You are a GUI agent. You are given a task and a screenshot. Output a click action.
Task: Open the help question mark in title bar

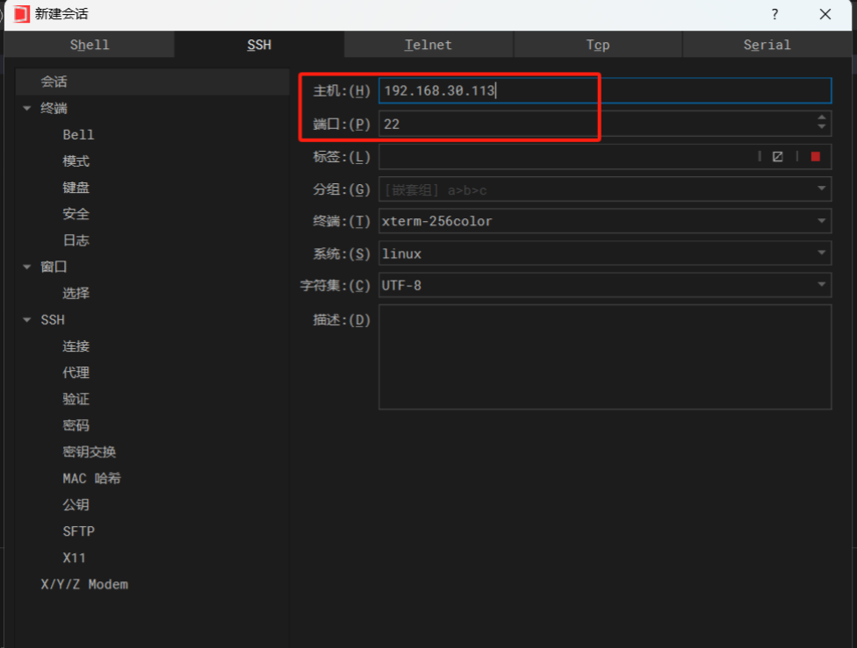coord(774,14)
